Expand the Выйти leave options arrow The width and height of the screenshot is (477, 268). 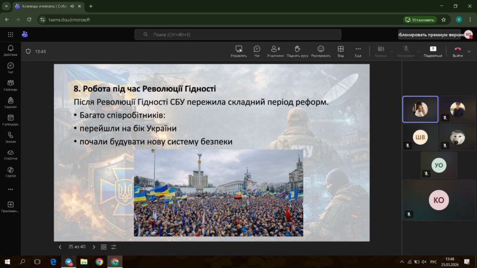(x=469, y=51)
